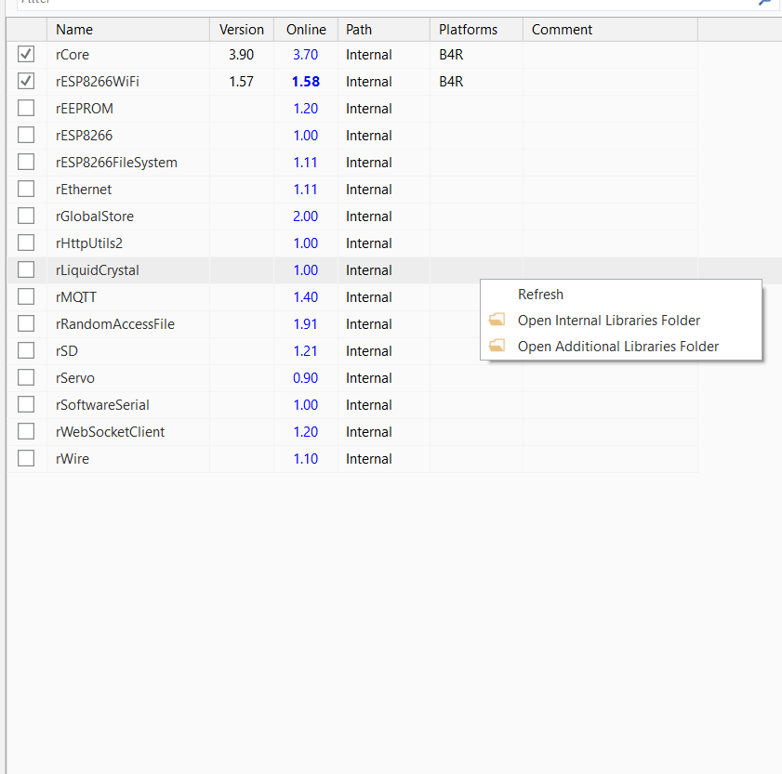Sort by the Comment column header
Screen dimensions: 782x774
(x=610, y=30)
